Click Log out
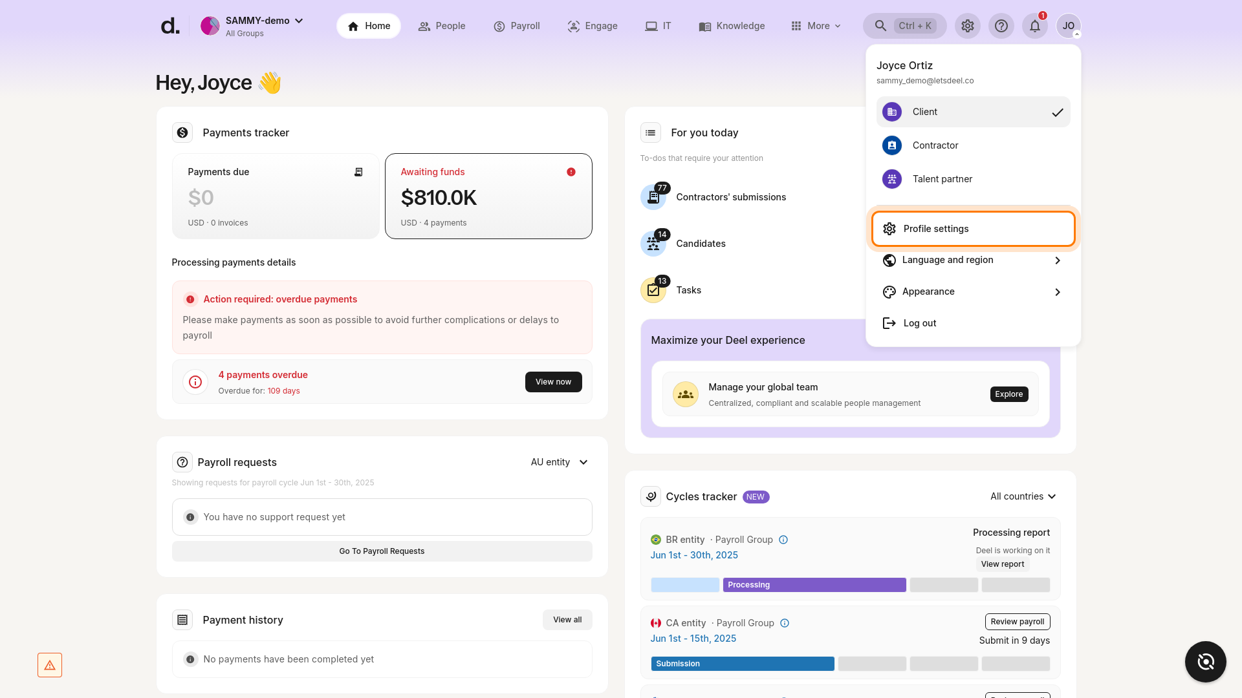The width and height of the screenshot is (1242, 698). (x=973, y=323)
